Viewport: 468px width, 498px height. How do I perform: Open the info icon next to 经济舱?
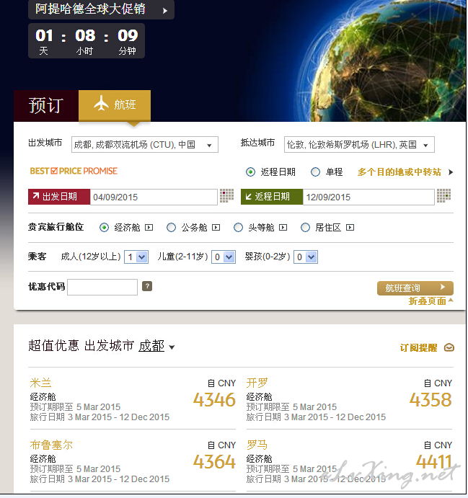point(149,228)
